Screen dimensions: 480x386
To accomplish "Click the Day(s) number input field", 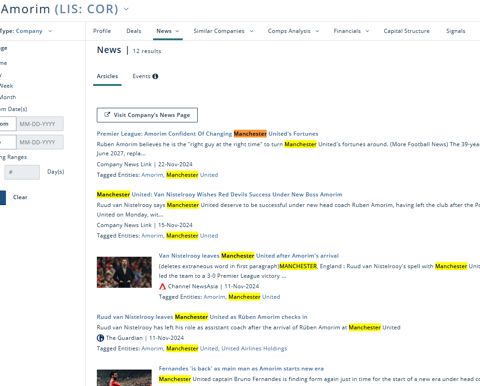I will coord(22,172).
